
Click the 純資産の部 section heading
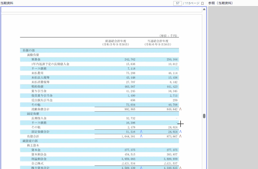30,141
